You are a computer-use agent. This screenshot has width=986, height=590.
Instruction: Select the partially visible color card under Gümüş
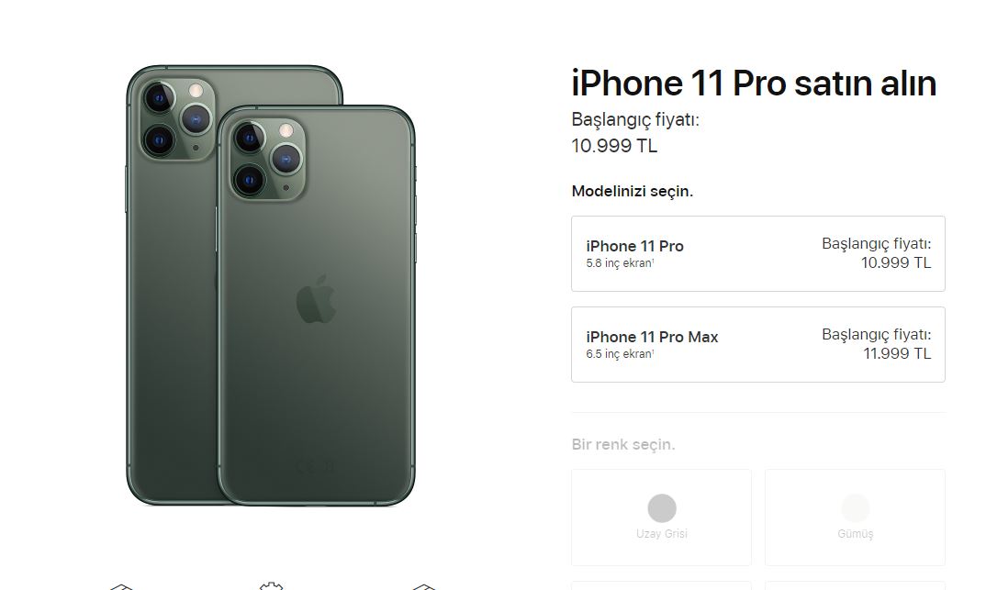click(x=856, y=585)
